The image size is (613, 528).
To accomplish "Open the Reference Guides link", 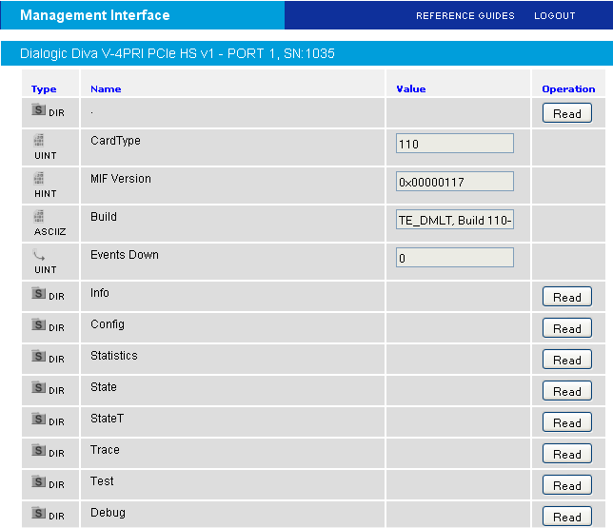I will tap(465, 16).
